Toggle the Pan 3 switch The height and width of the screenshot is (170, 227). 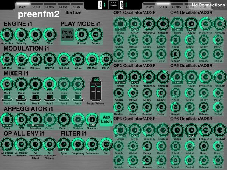(35, 98)
